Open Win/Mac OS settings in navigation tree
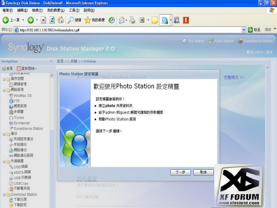 pos(20,96)
